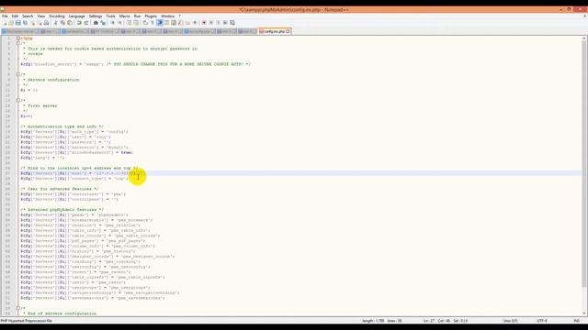The height and width of the screenshot is (330, 588).
Task: Click the Zoom Out toolbar icon
Action: (120, 23)
